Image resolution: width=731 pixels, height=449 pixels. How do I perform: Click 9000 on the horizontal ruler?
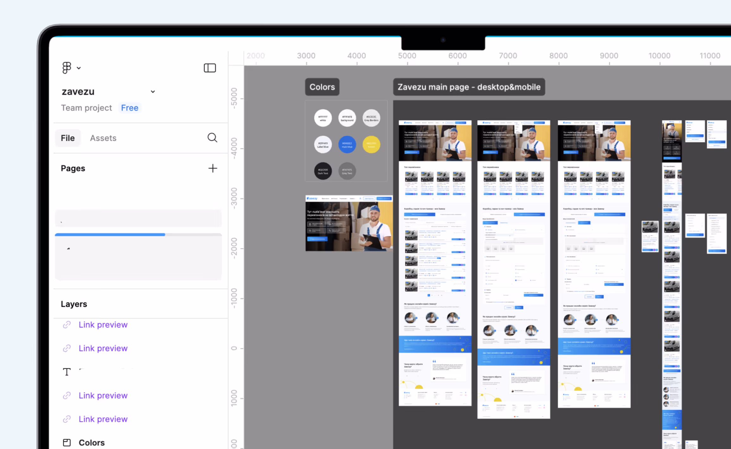609,56
